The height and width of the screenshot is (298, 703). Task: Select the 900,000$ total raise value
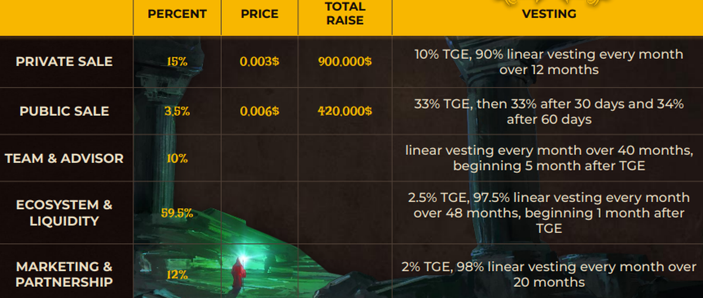tap(345, 61)
